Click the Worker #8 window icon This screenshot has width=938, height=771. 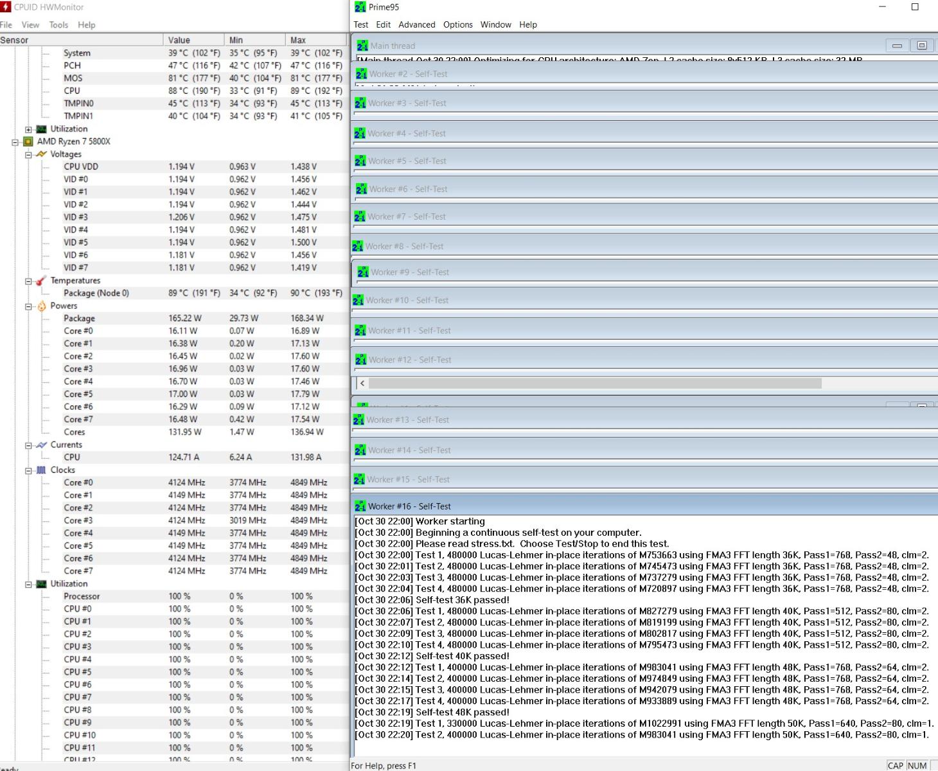click(358, 246)
